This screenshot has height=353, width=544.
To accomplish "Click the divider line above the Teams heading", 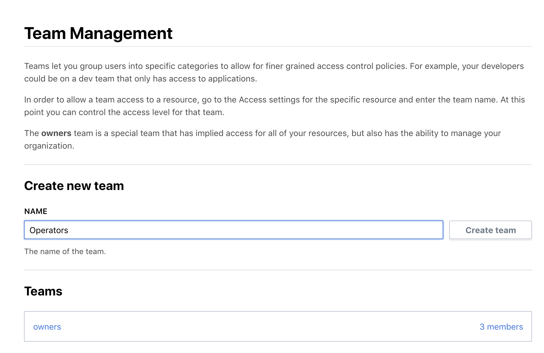I will (x=278, y=270).
